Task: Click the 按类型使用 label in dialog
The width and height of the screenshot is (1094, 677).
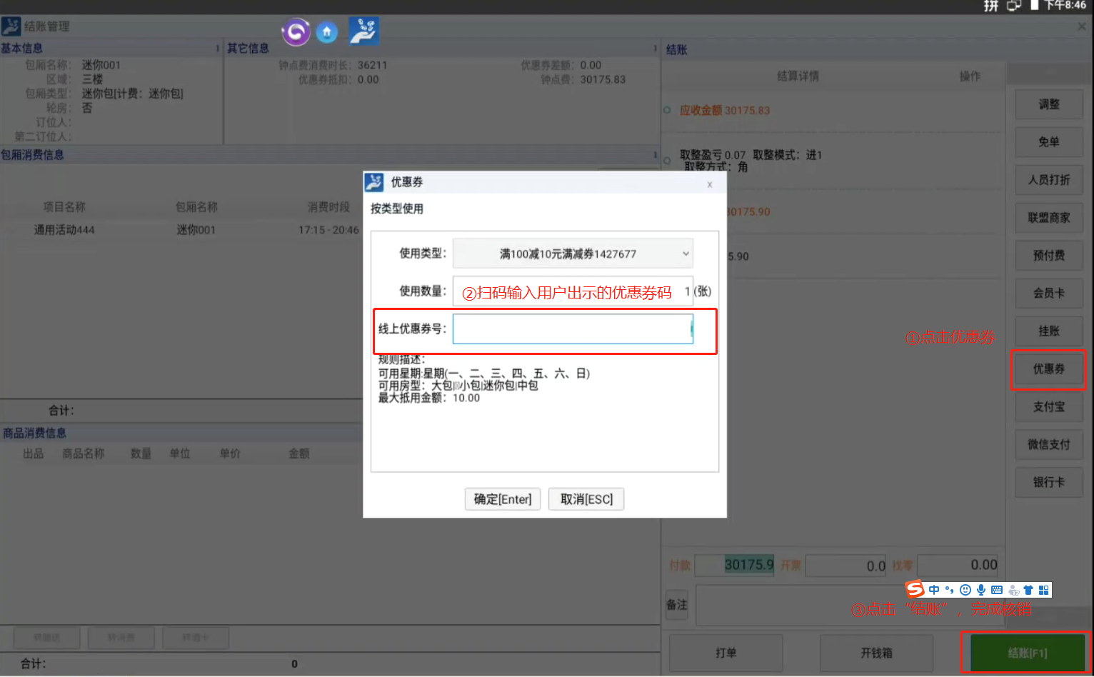Action: (x=397, y=209)
